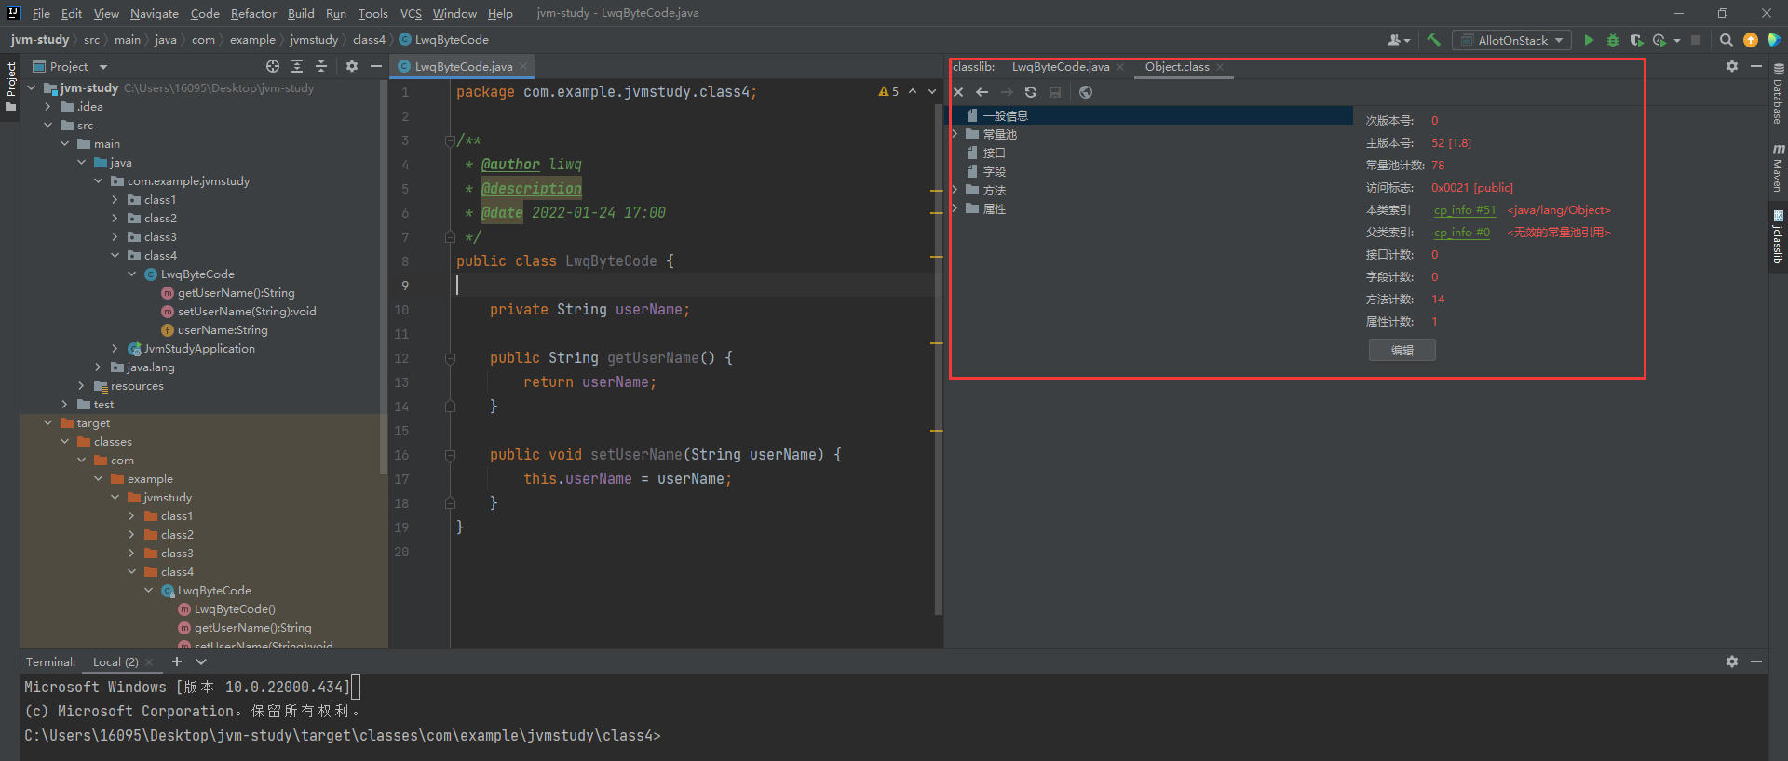Viewport: 1788px width, 761px height.
Task: Open jclasslib panel gear settings
Action: 1732,66
